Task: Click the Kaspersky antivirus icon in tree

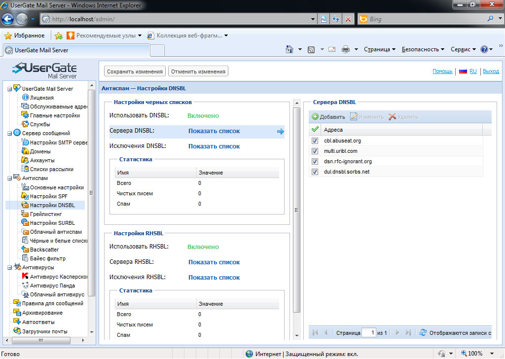Action: 26,277
